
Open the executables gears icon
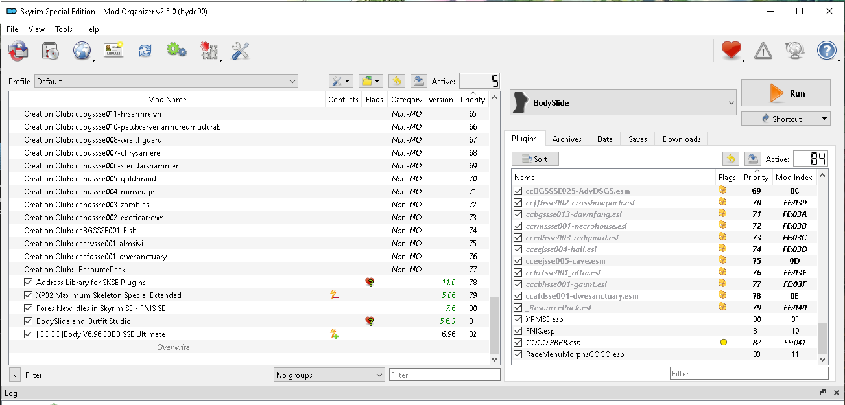[176, 51]
